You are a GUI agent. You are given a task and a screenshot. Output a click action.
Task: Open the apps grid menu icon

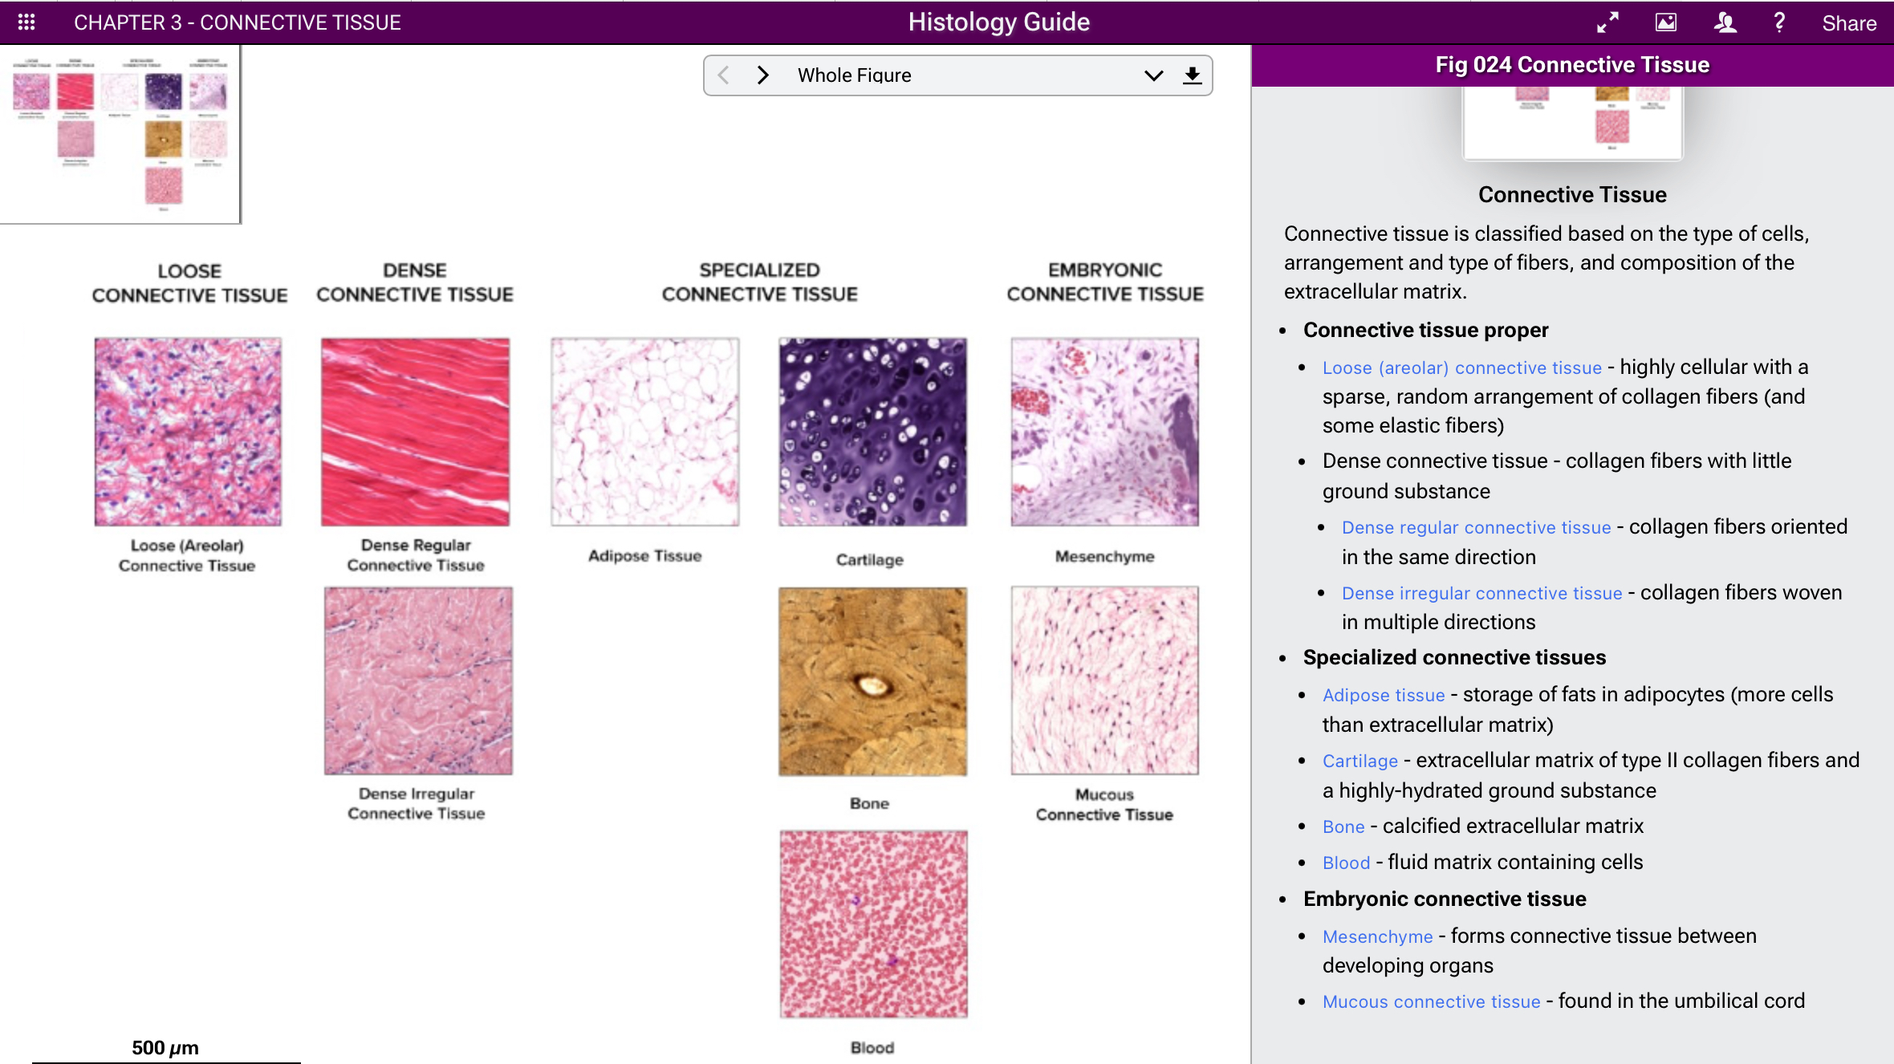[26, 22]
